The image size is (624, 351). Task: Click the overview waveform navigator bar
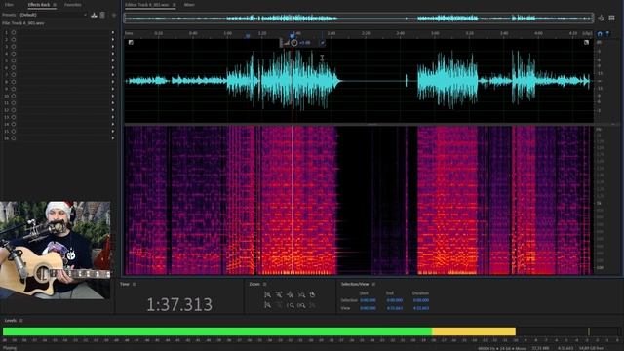click(359, 18)
